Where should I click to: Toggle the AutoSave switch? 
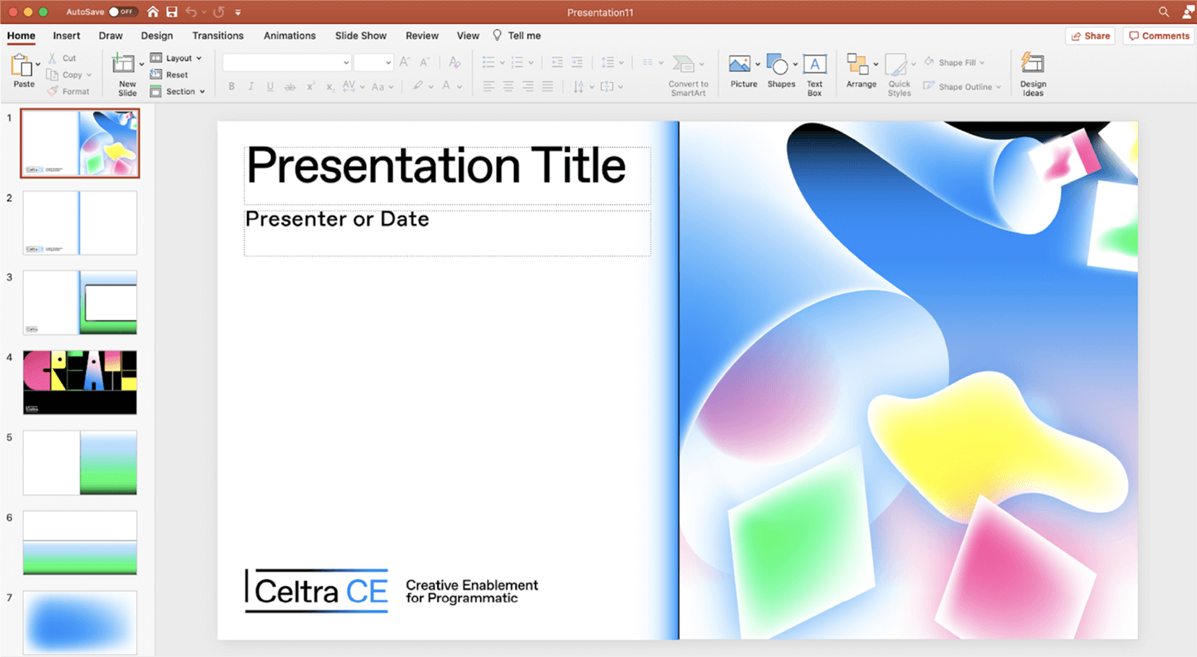[x=123, y=12]
